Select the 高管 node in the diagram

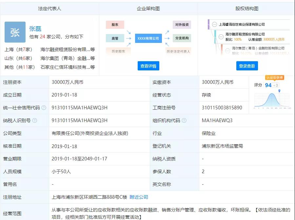point(115,38)
